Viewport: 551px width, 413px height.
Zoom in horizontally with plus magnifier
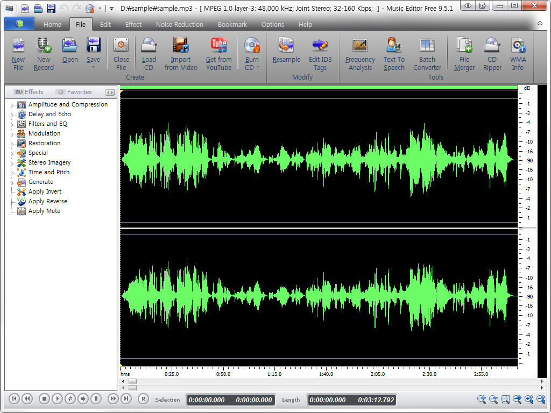(482, 399)
